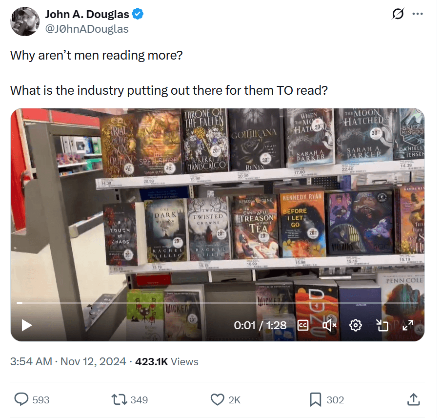This screenshot has height=418, width=442.
Task: Open video settings gear icon
Action: coord(356,325)
